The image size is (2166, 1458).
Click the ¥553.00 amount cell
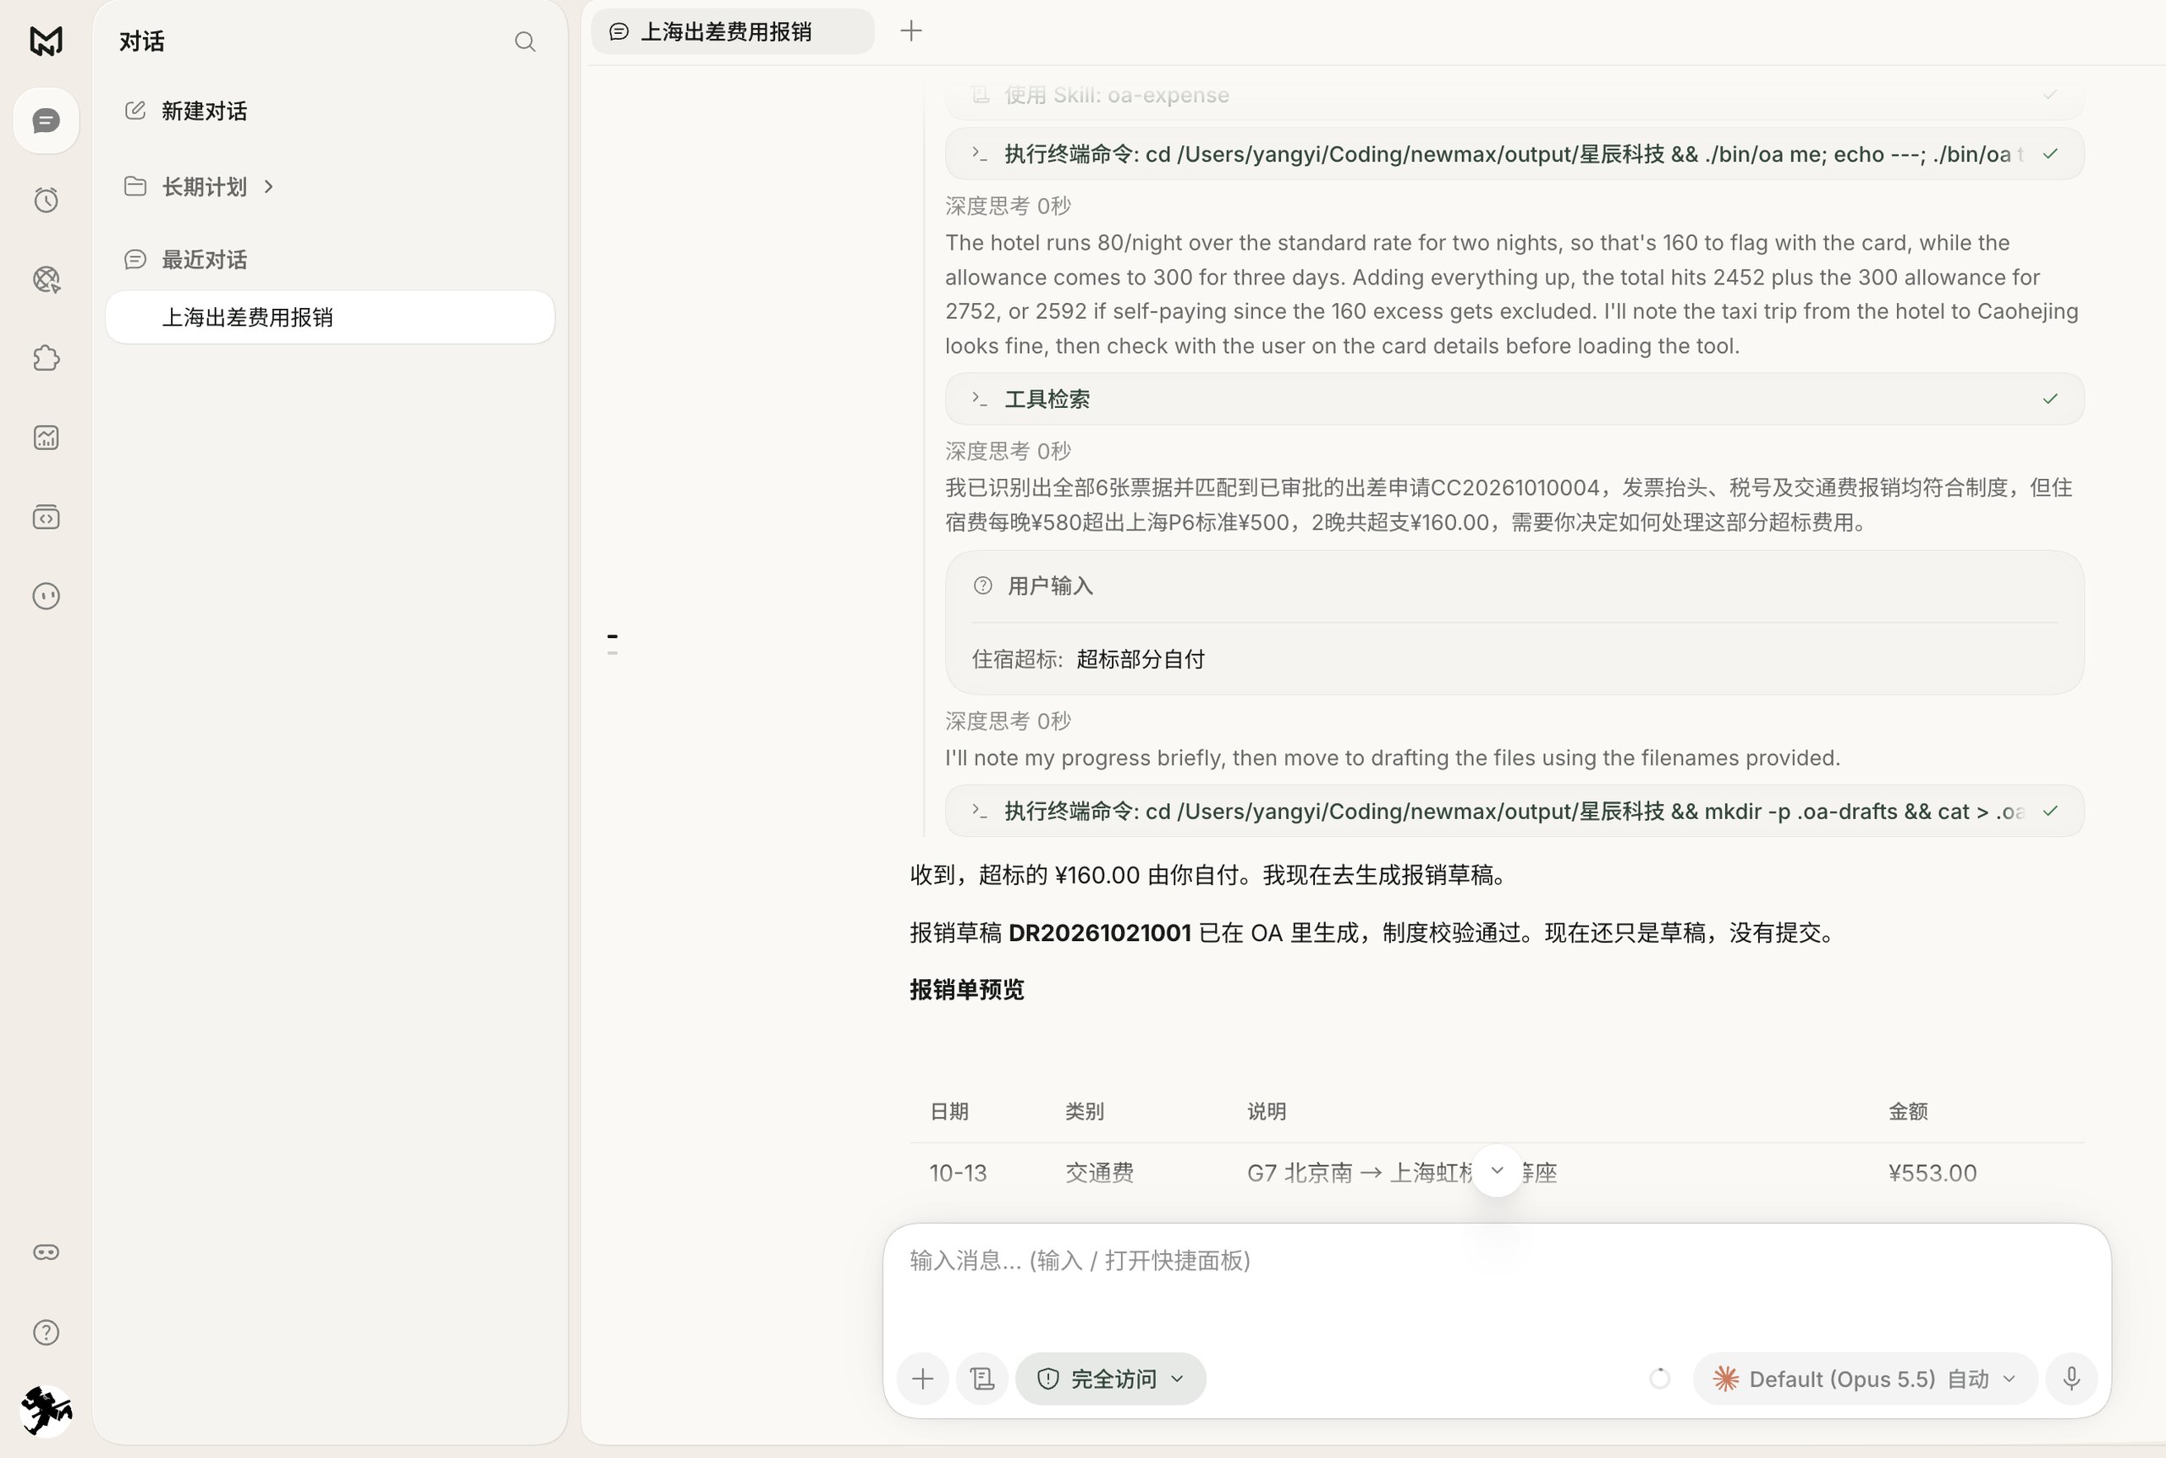coord(1932,1173)
